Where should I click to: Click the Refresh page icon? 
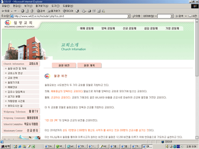27,11
